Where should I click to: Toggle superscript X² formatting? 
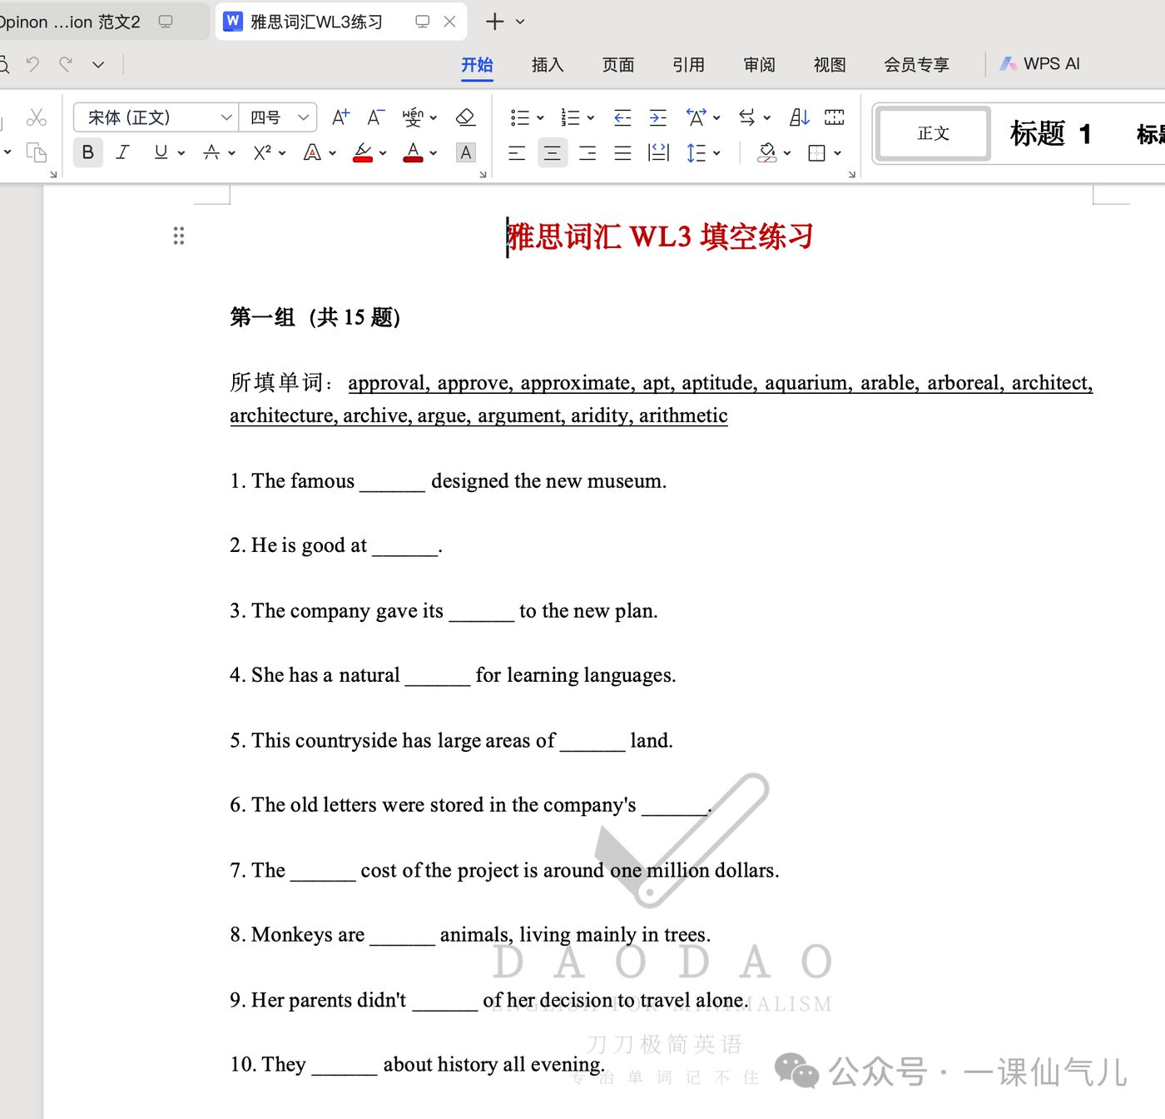(x=263, y=152)
